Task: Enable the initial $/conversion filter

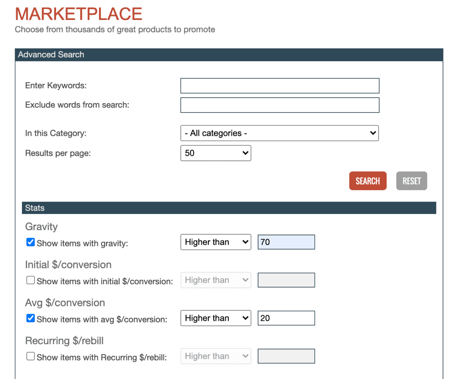Action: (30, 280)
